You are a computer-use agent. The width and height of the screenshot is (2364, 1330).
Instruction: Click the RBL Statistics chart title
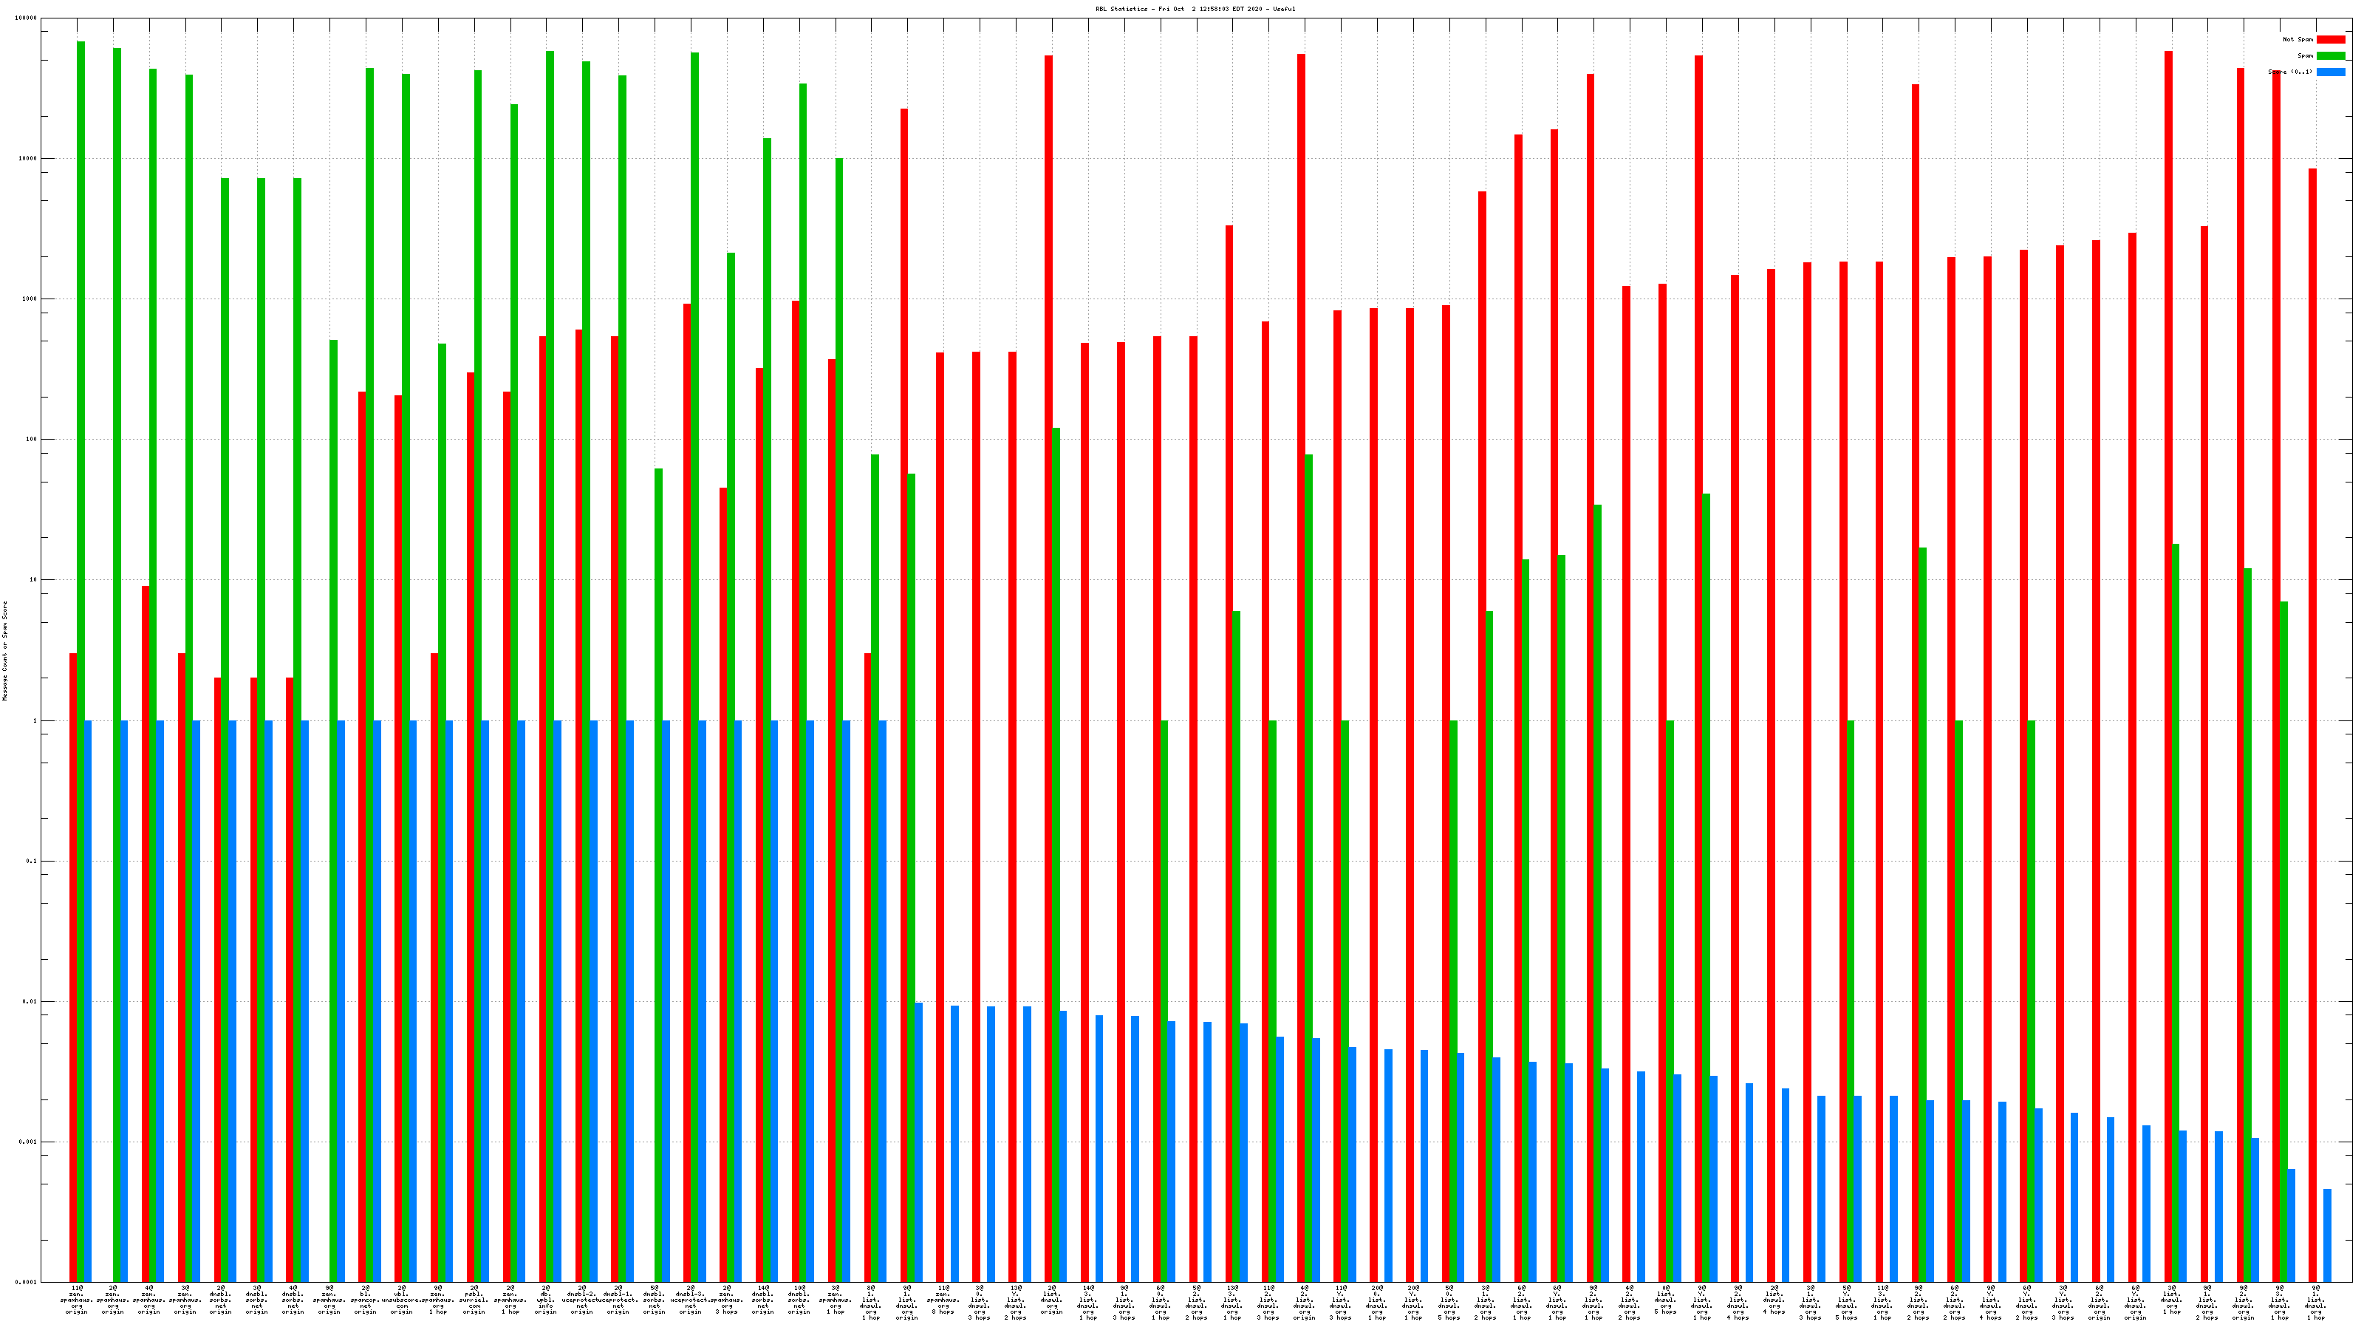pos(1195,9)
